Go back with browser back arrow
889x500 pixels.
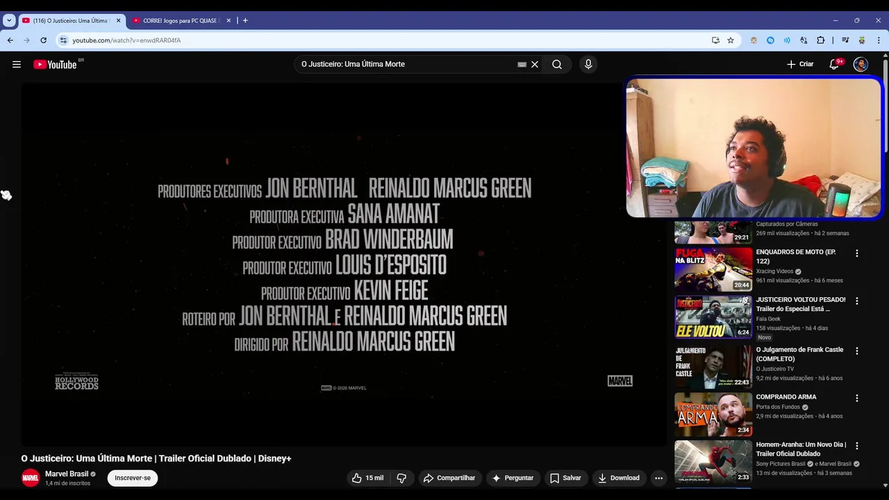tap(10, 40)
